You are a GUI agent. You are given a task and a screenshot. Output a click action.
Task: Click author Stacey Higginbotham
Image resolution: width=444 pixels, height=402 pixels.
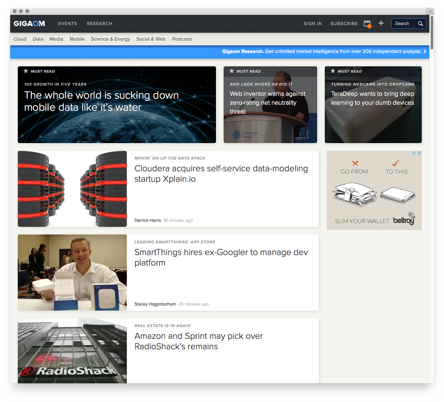155,304
